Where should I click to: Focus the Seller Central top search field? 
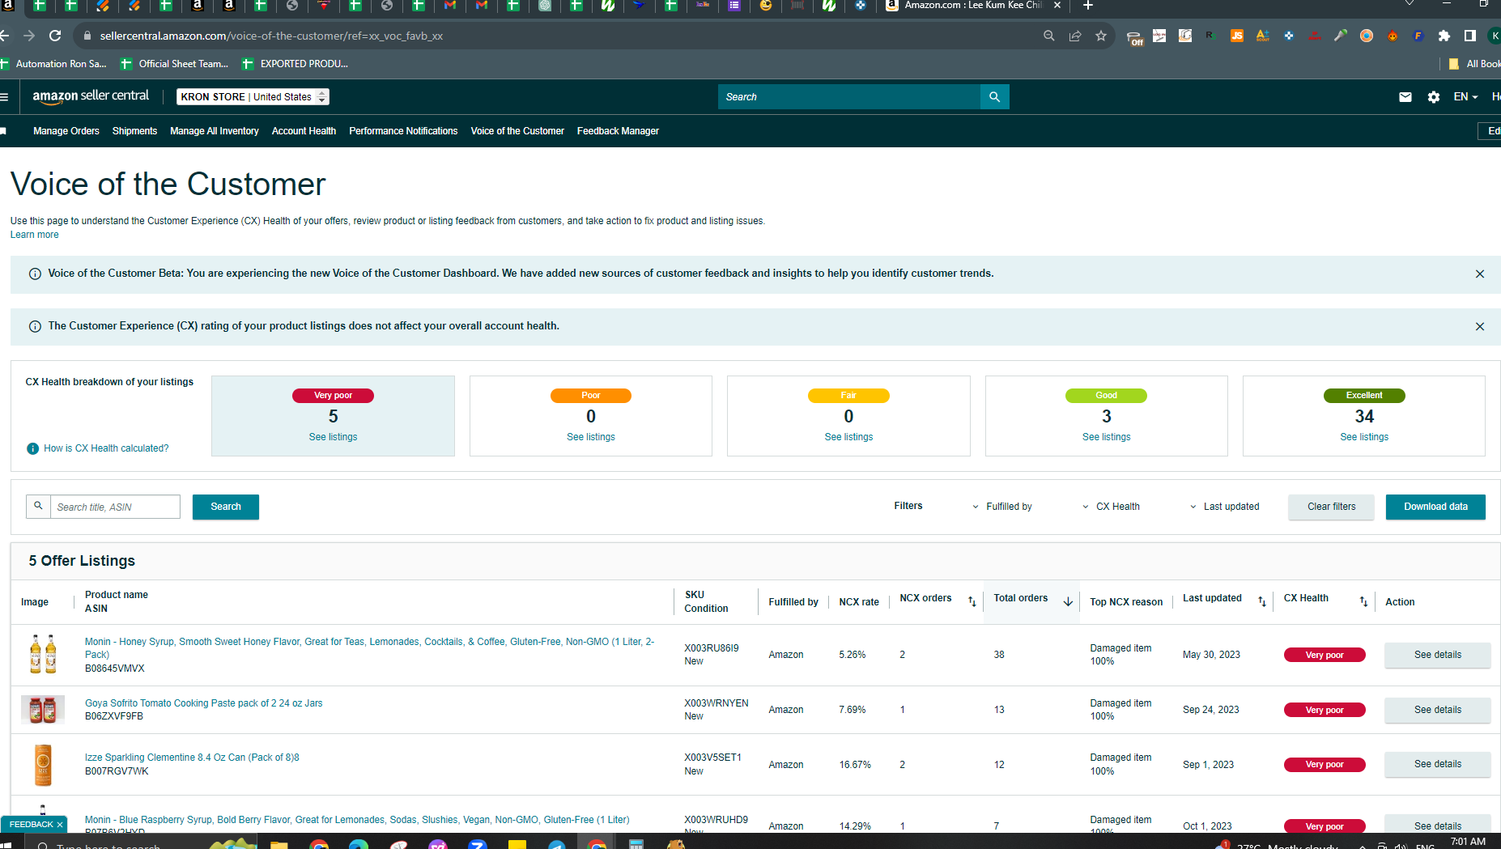pyautogui.click(x=848, y=96)
